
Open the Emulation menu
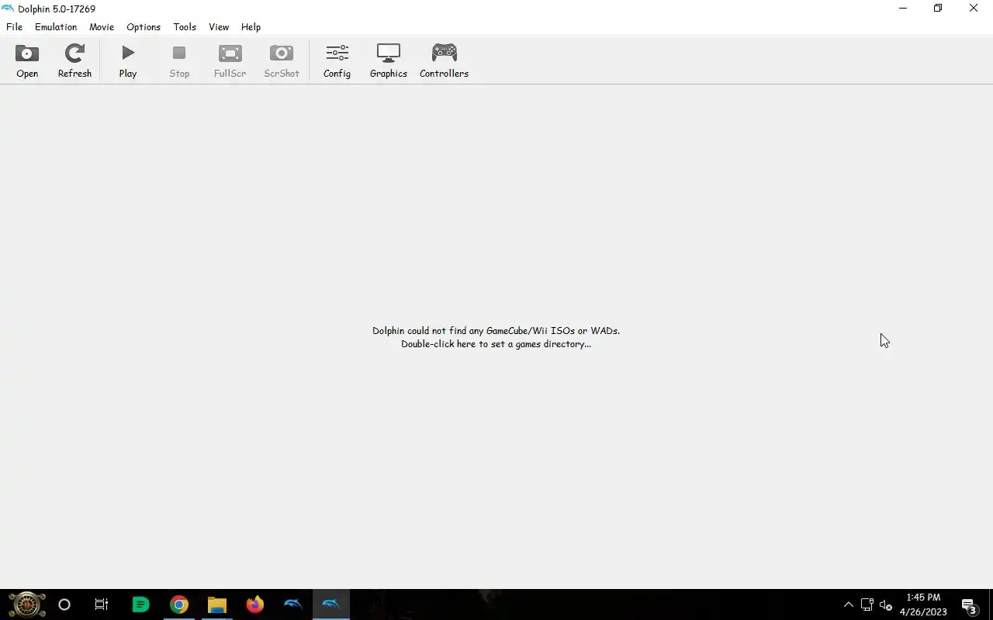point(56,26)
